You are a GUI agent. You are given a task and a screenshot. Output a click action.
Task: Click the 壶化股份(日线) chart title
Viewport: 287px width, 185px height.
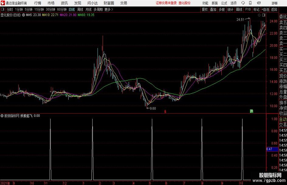(11, 15)
